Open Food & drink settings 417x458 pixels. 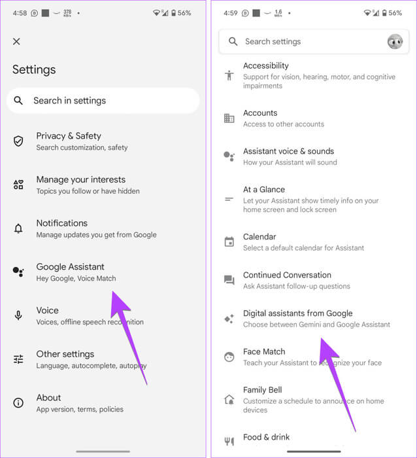click(314, 438)
